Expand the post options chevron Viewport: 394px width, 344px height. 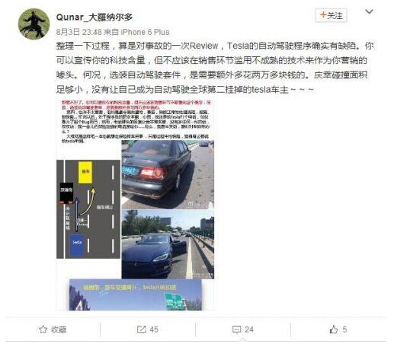click(x=369, y=11)
